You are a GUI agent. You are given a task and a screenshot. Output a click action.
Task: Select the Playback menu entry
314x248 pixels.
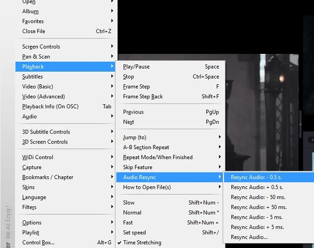(x=65, y=66)
